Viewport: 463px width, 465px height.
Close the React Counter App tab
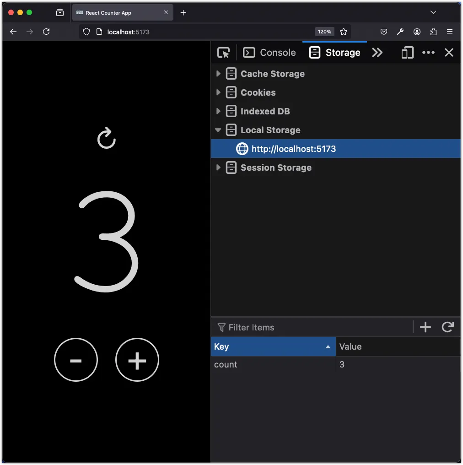click(x=166, y=12)
